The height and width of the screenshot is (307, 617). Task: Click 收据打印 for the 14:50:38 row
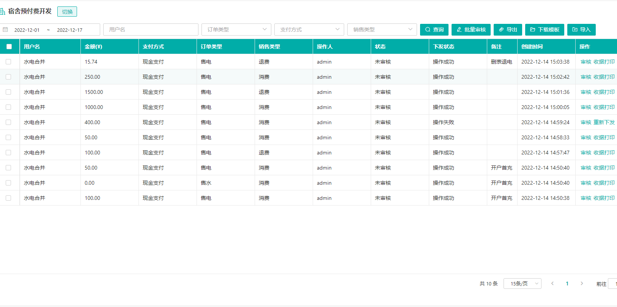click(x=604, y=198)
